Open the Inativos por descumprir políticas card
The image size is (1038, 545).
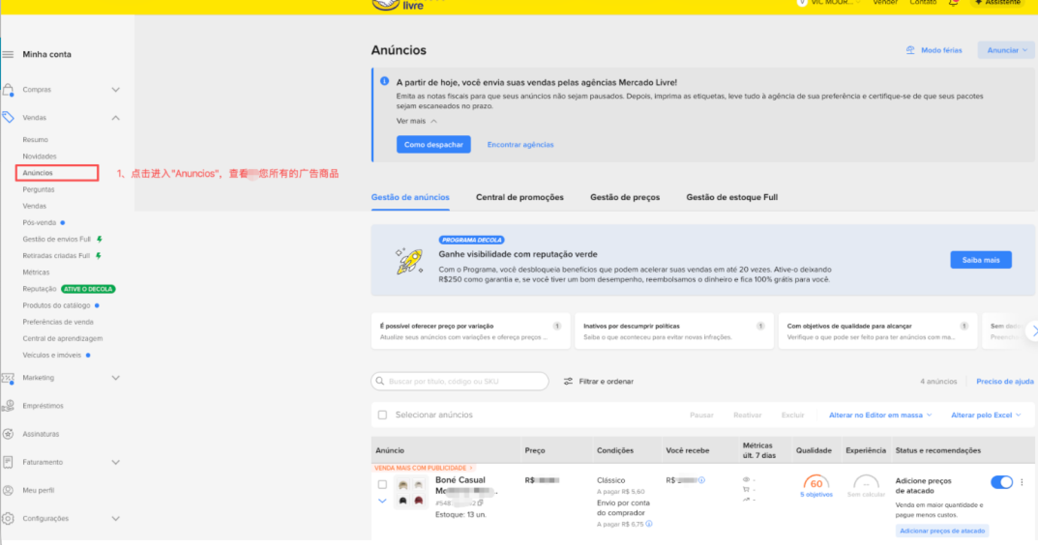coord(674,331)
